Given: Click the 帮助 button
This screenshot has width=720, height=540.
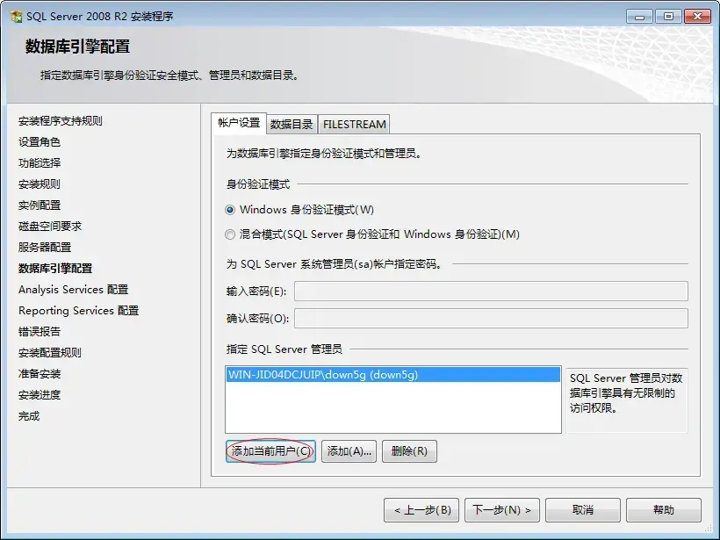Looking at the screenshot, I should point(664,510).
